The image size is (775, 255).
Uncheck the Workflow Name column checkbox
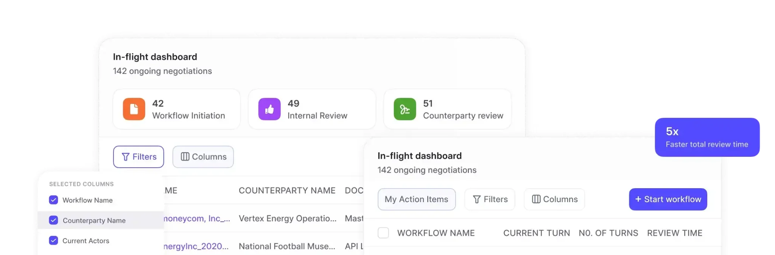pos(54,200)
